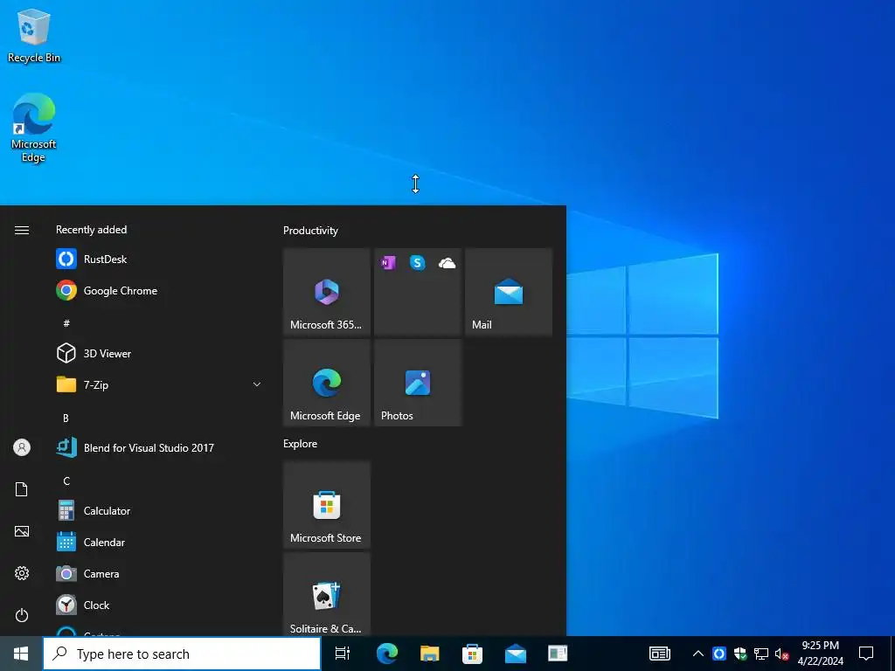This screenshot has height=671, width=895.
Task: Open the Mail tile
Action: pyautogui.click(x=509, y=292)
